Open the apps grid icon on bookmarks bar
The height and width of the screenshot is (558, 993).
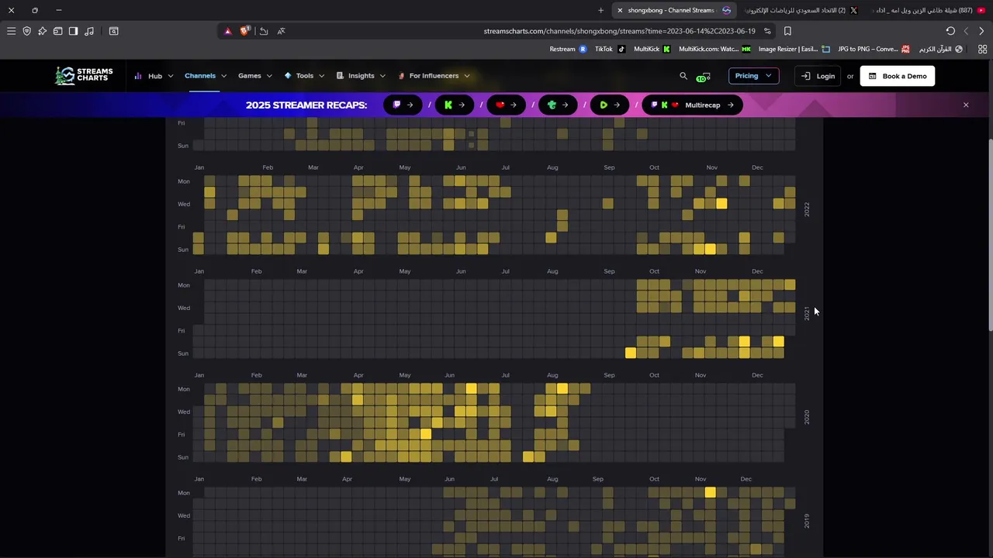tap(982, 49)
